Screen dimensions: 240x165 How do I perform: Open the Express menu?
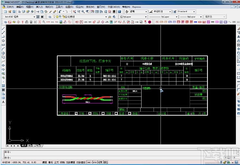pyautogui.click(x=137, y=7)
